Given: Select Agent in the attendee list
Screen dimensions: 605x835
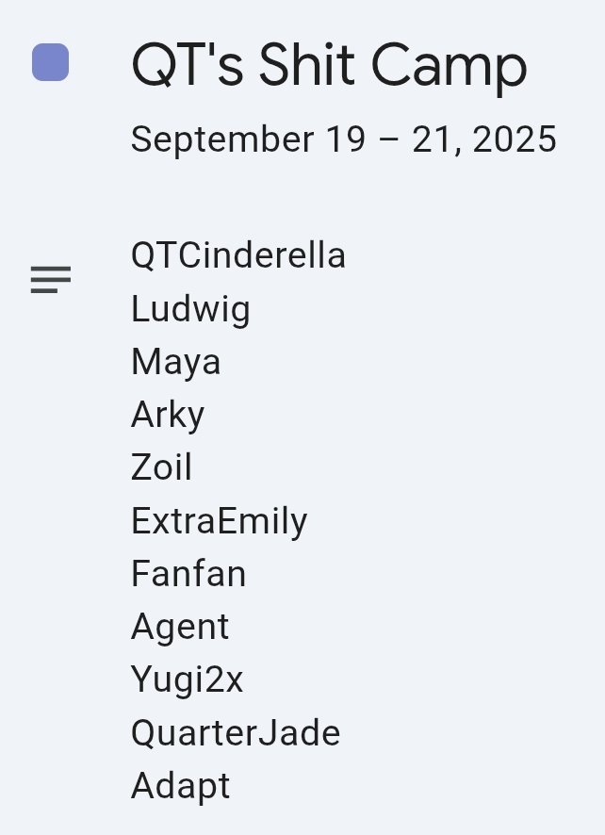Looking at the screenshot, I should (x=180, y=627).
